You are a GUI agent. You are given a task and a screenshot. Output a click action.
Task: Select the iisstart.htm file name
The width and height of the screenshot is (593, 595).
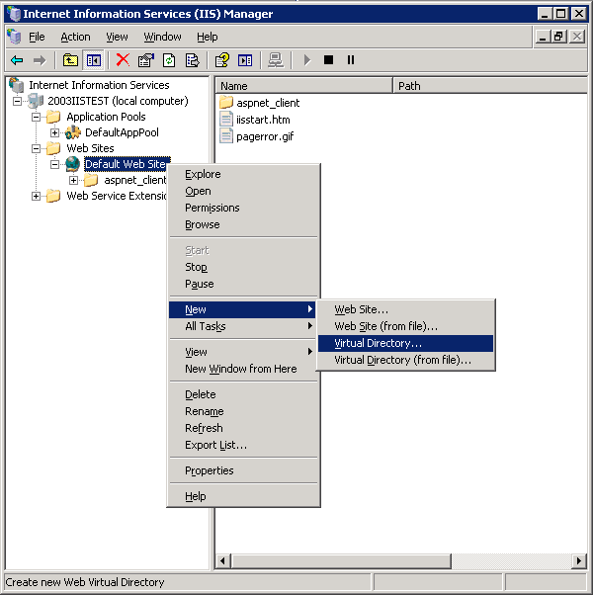pyautogui.click(x=263, y=120)
